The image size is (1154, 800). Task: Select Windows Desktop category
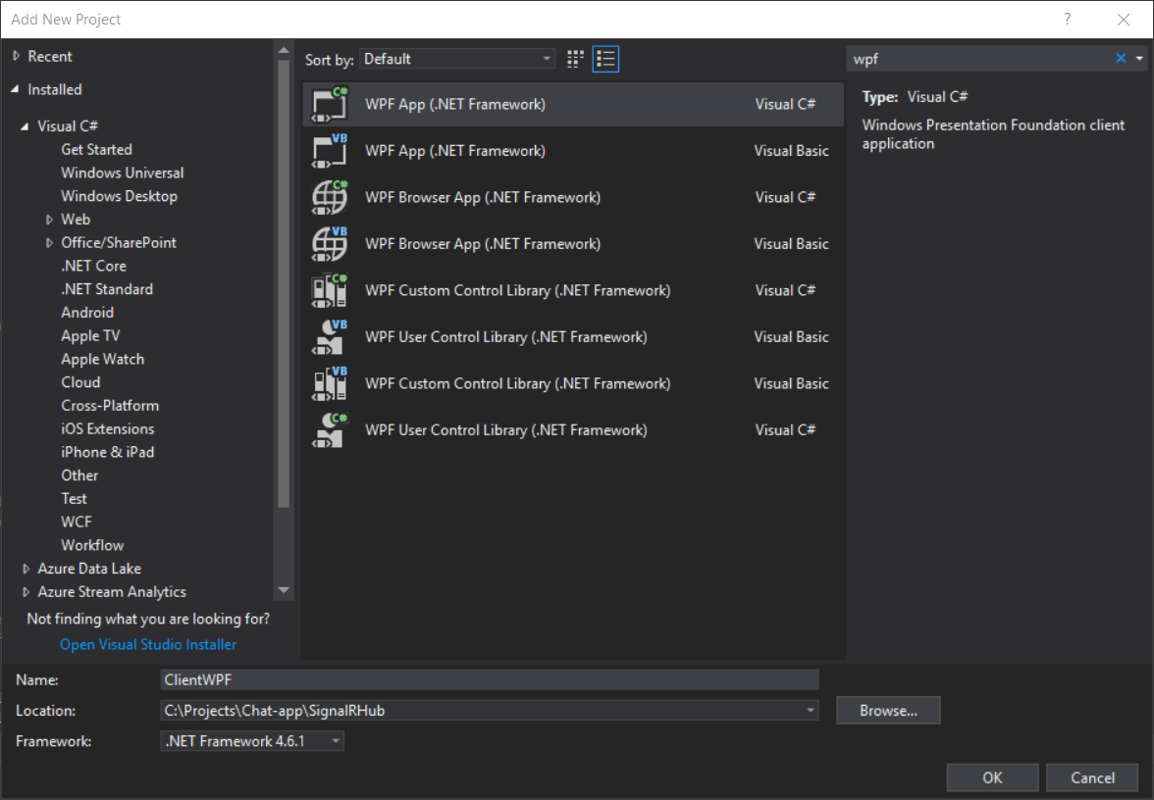(120, 196)
